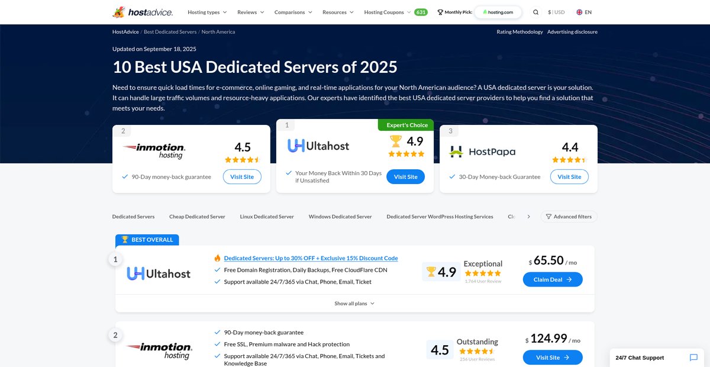Click the star rating under HostPapa 4.4
Screen dimensions: 710x367
coord(570,160)
